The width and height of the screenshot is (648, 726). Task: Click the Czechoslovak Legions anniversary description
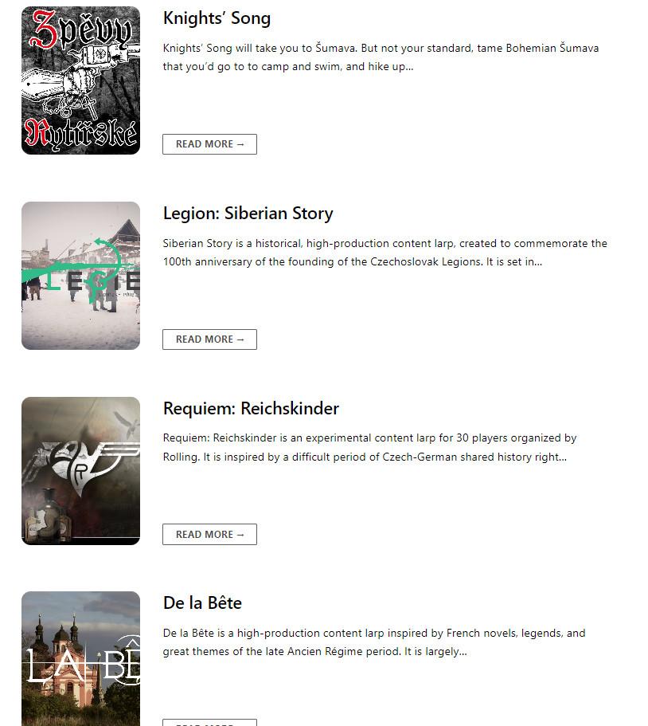[385, 253]
